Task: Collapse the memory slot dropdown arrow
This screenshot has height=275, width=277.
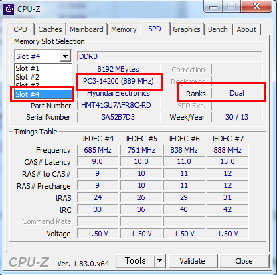Action: tap(65, 56)
